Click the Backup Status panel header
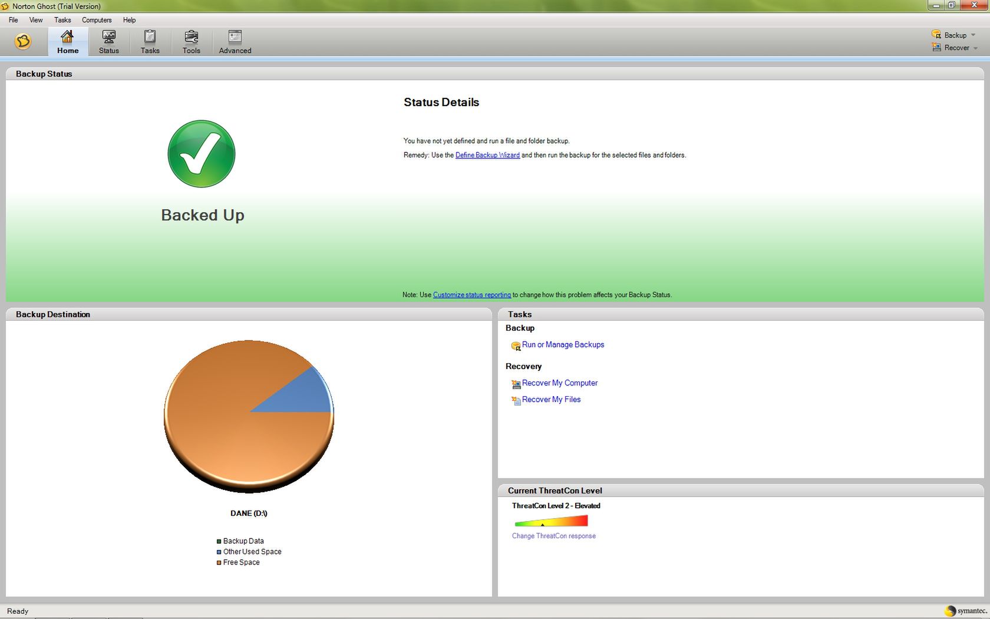 495,74
